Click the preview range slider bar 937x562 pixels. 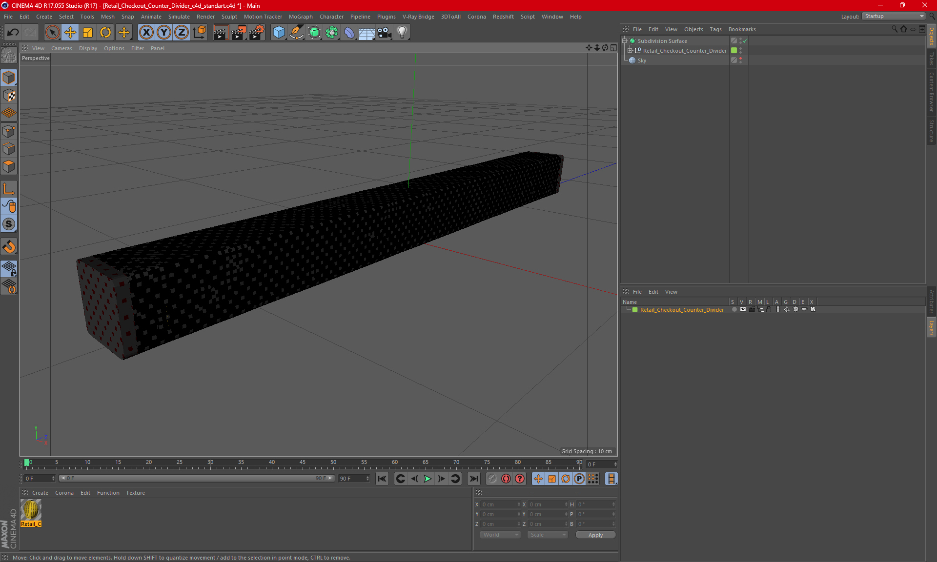click(x=197, y=478)
